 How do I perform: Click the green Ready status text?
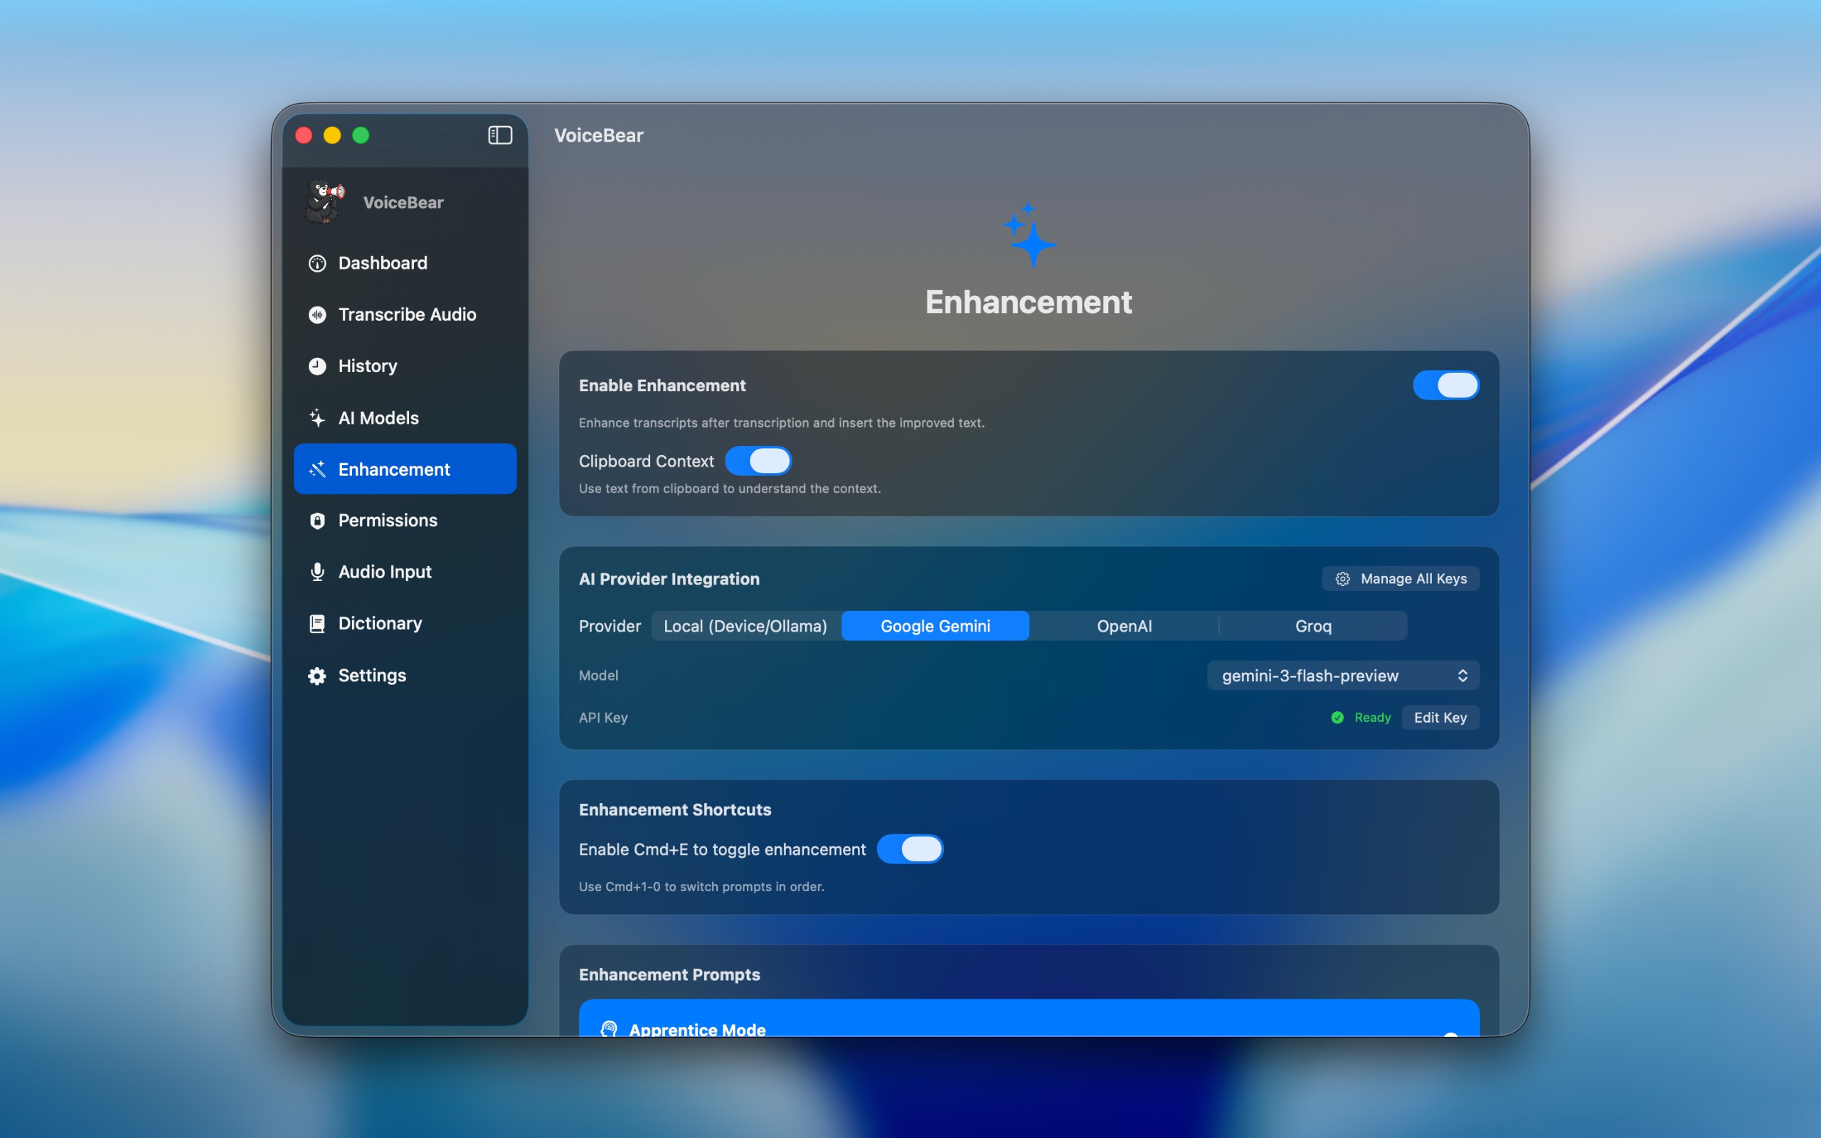(1373, 717)
